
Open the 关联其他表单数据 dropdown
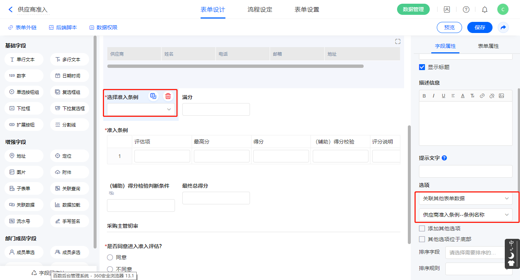point(465,198)
